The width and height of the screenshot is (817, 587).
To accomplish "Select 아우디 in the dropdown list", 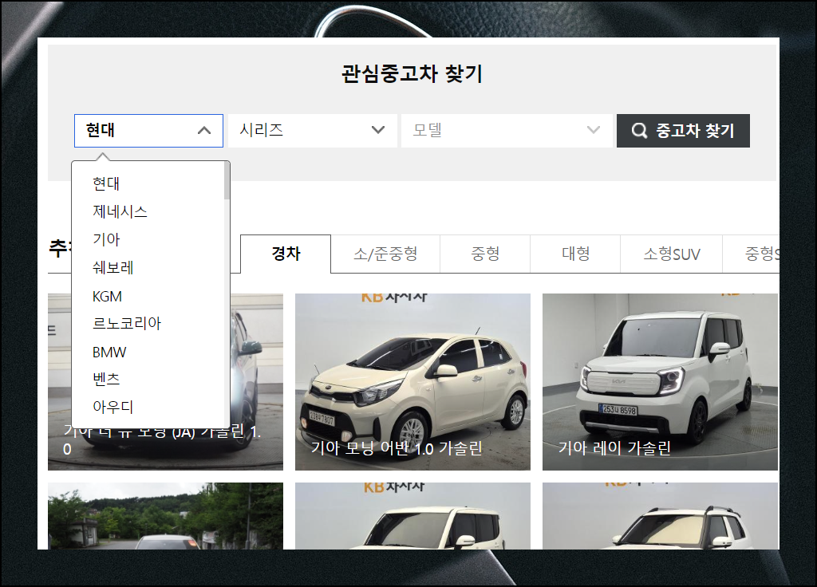I will tap(113, 407).
